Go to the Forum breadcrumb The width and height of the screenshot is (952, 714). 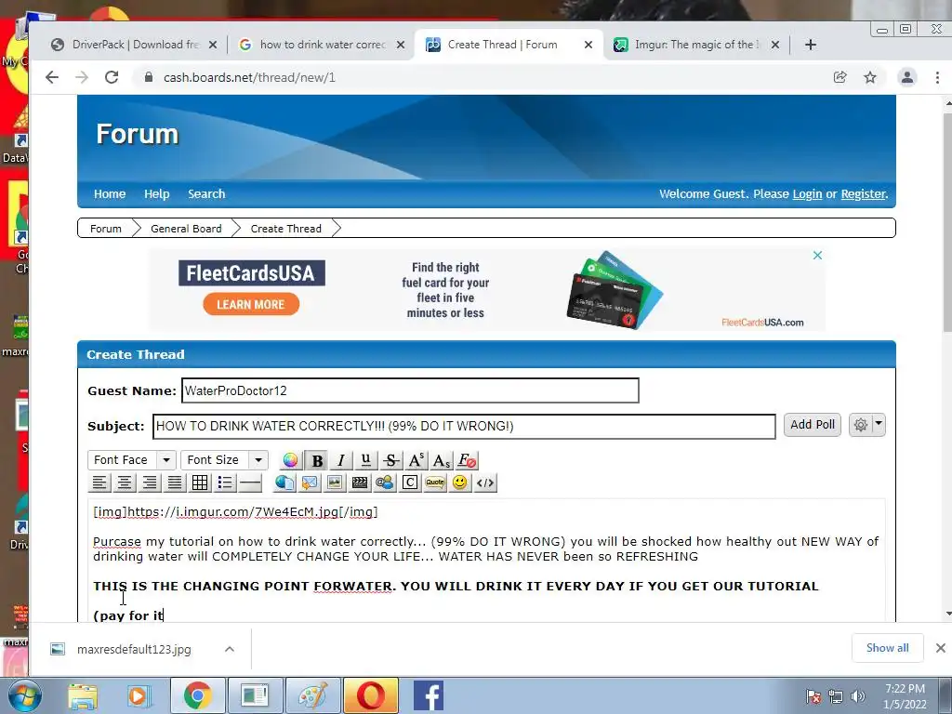[106, 229]
